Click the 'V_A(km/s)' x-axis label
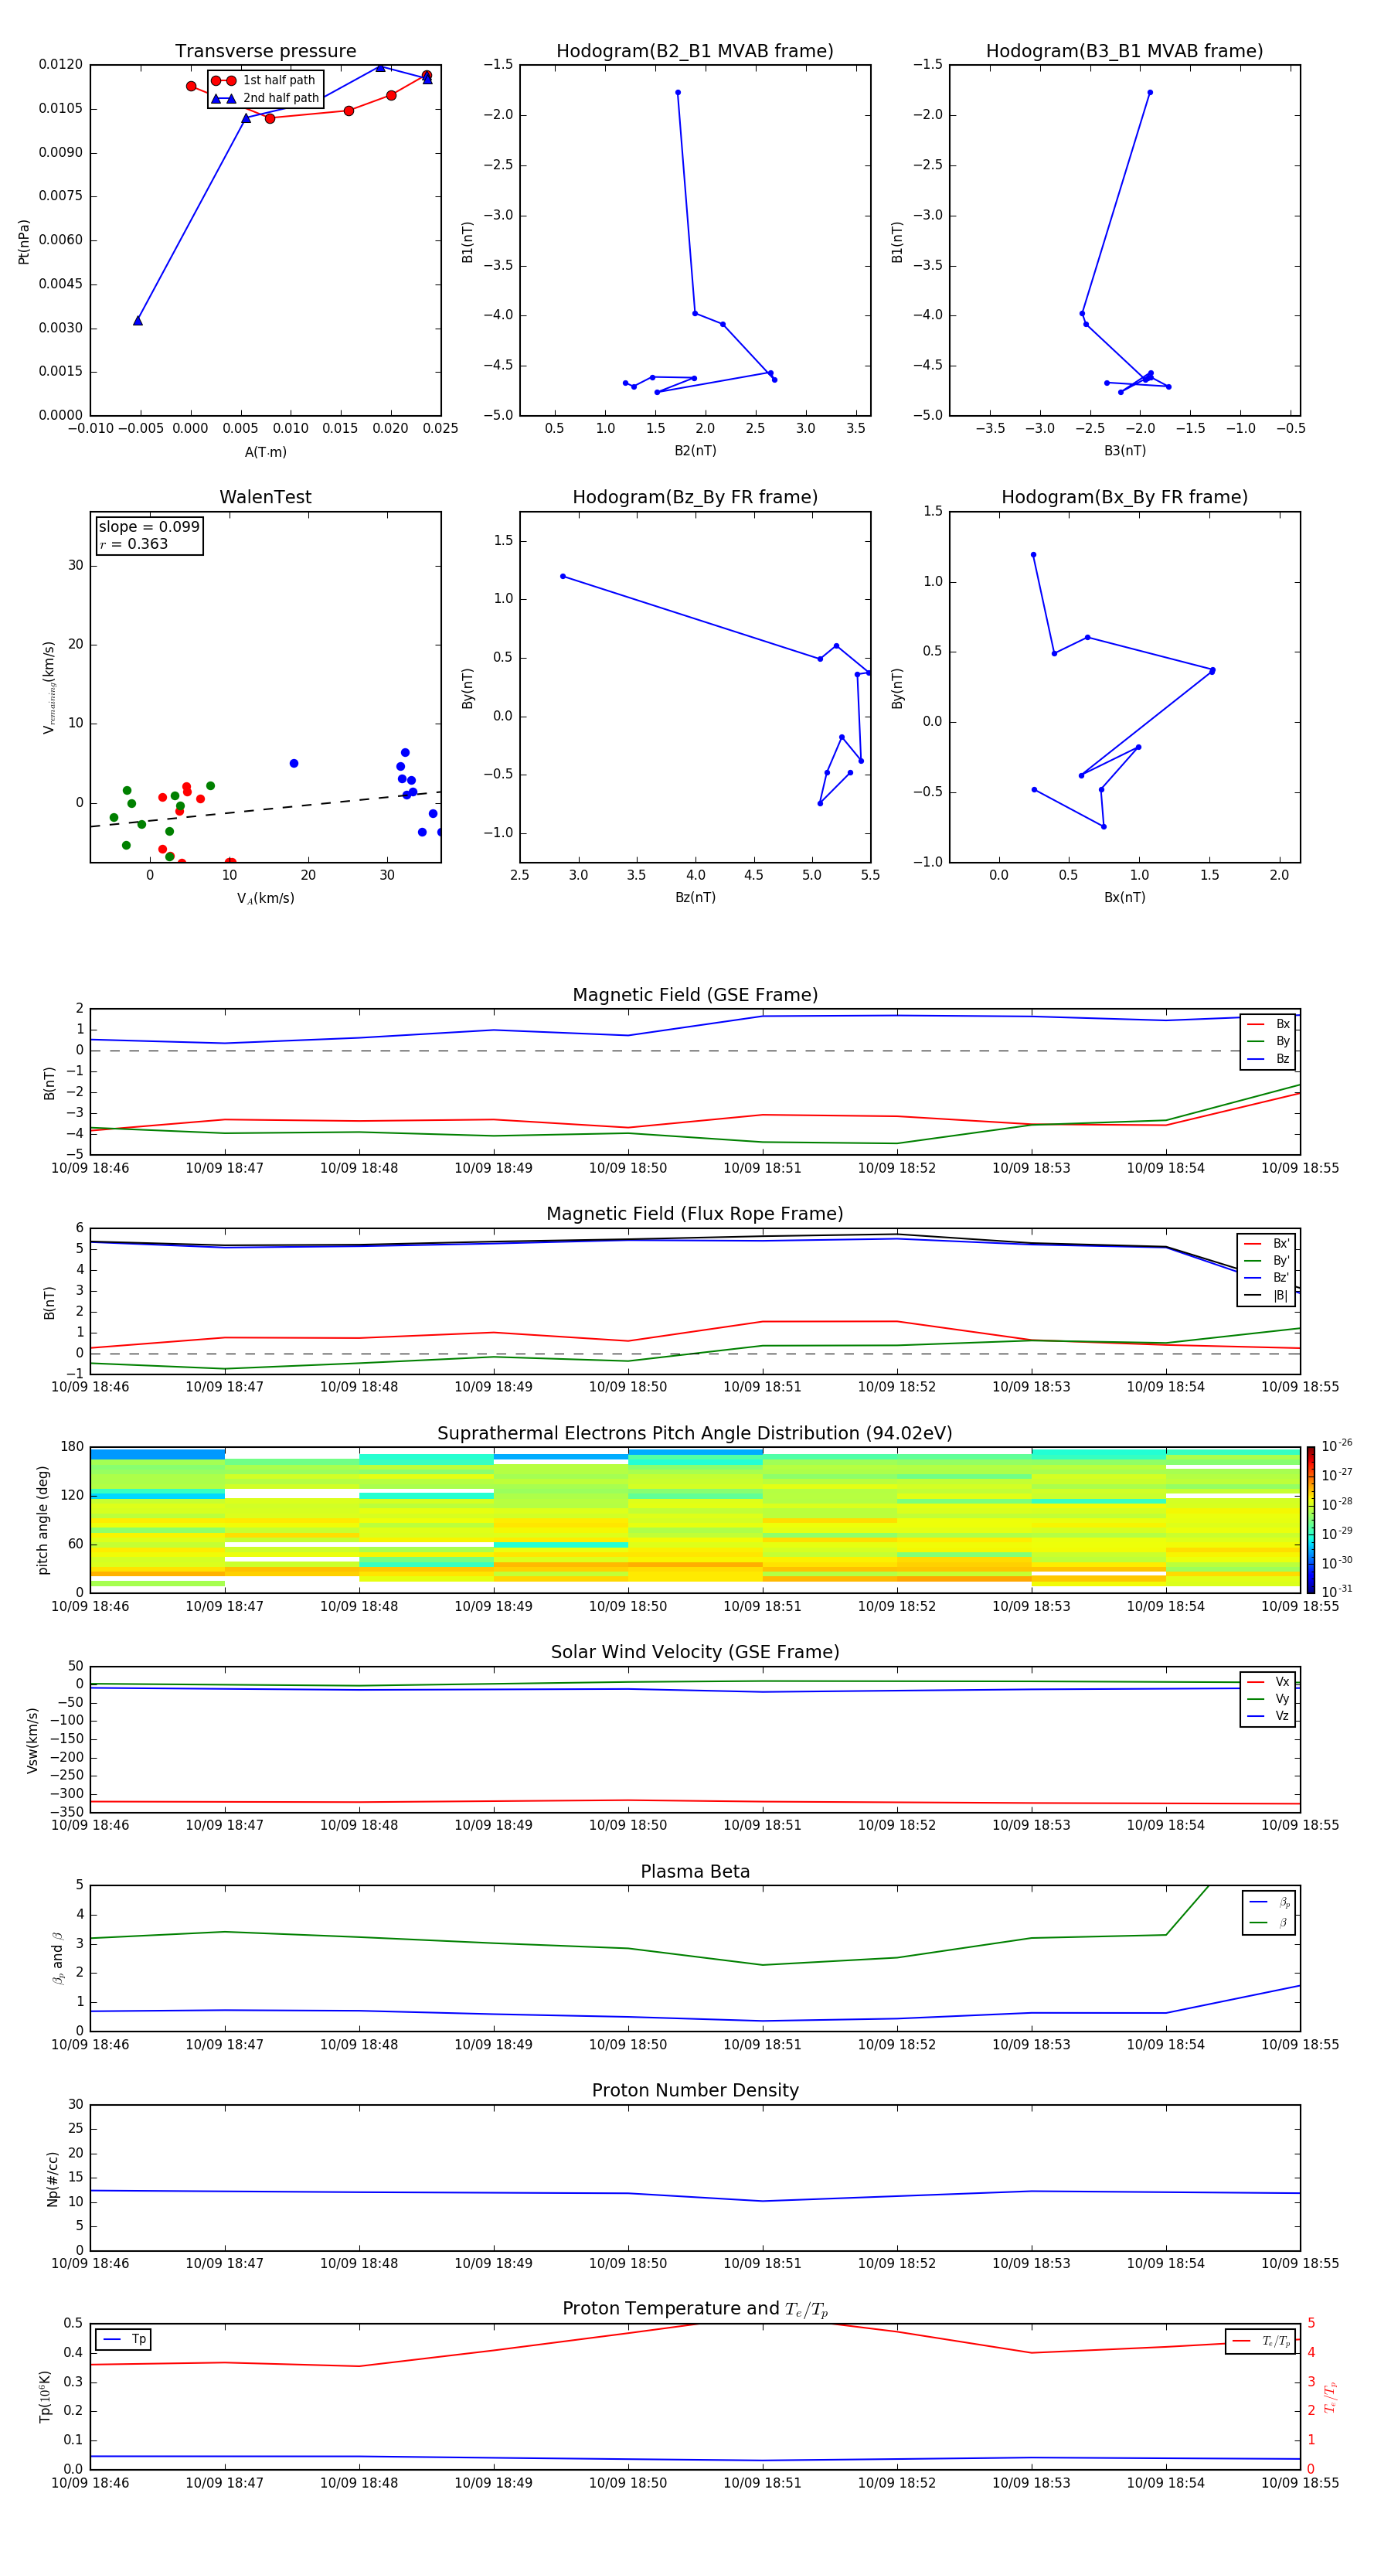Viewport: 1391px width, 2551px height. 265,898
